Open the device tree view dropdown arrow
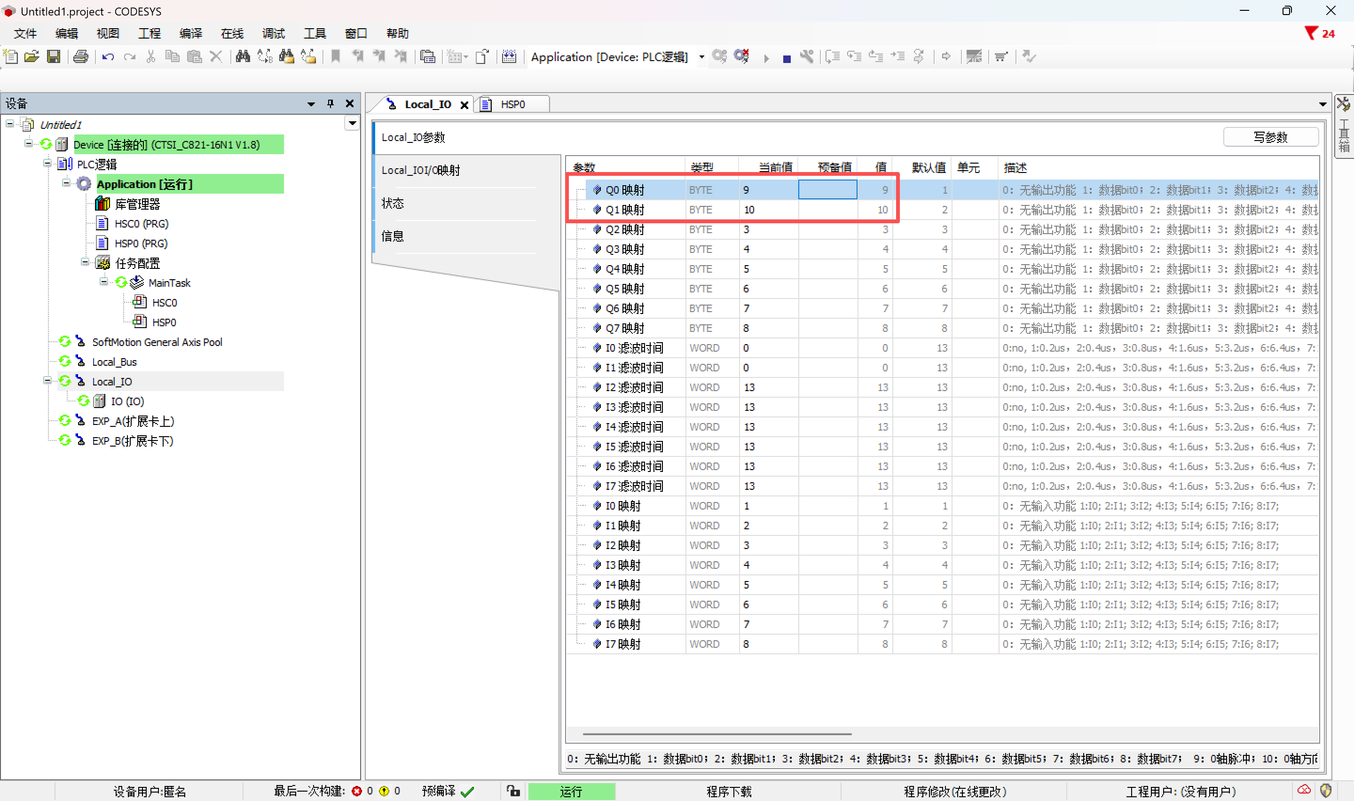This screenshot has width=1354, height=801. click(x=352, y=124)
